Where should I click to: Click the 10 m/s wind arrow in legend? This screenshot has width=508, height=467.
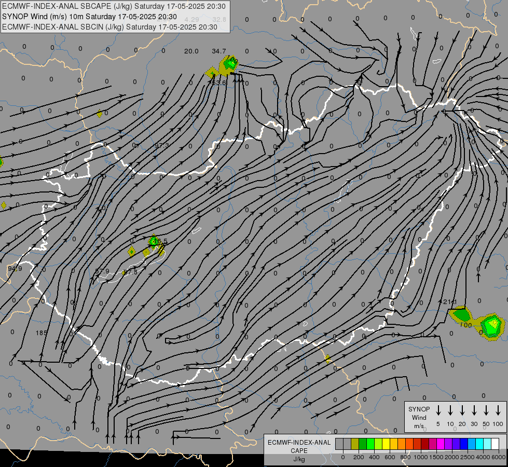tap(450, 410)
